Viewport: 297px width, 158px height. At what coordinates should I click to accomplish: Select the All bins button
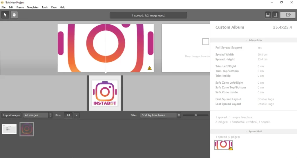(x=68, y=115)
